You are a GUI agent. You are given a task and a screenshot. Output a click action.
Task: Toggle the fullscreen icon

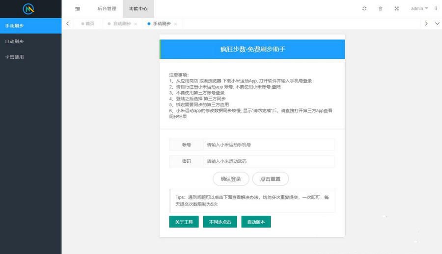(x=396, y=8)
